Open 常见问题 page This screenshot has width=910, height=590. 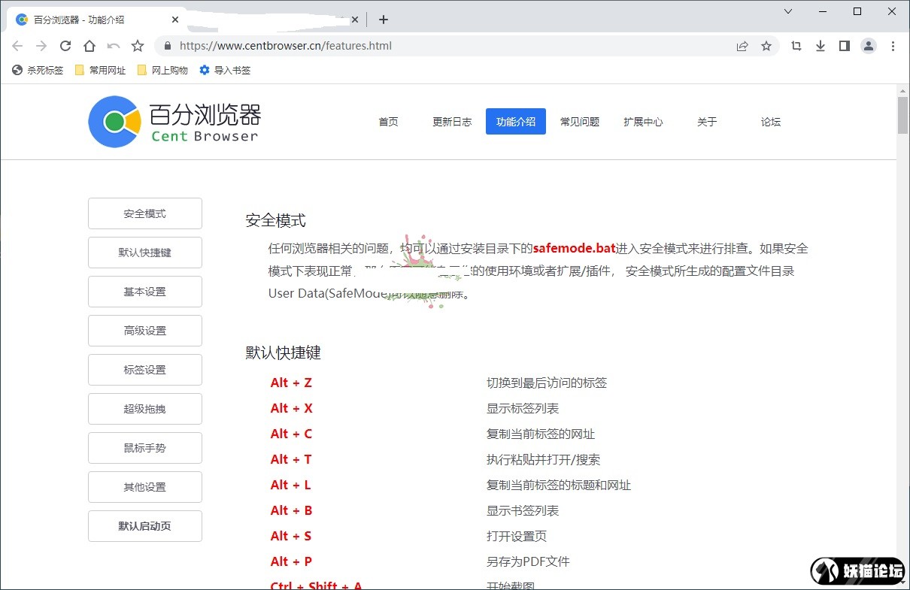[x=580, y=122]
